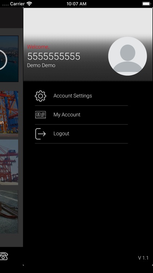Open the red cranes thumbnail
Image resolution: width=153 pixels, height=273 pixels.
coord(9,162)
